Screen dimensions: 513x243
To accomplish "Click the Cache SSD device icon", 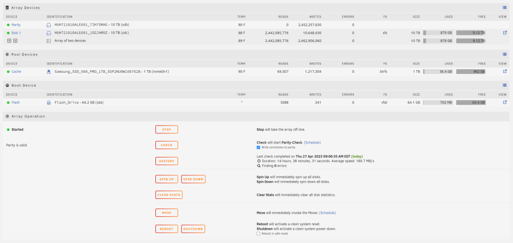I will pos(49,72).
